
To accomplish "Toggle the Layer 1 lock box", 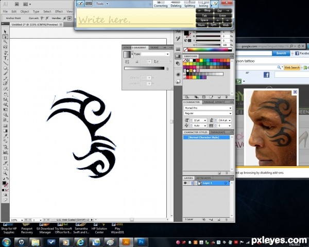I will coord(189,183).
